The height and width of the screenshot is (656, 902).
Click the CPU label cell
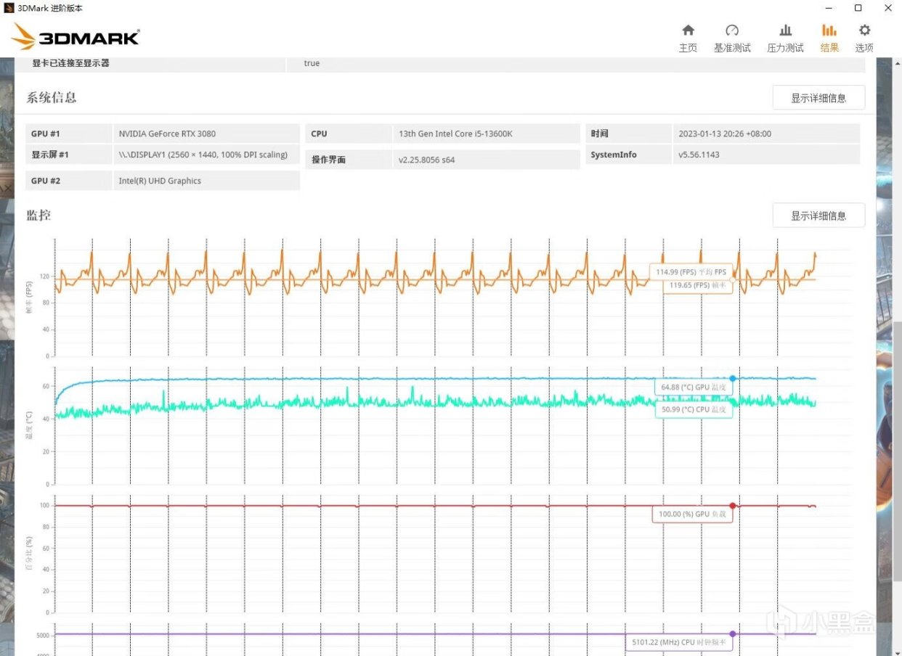coord(349,134)
